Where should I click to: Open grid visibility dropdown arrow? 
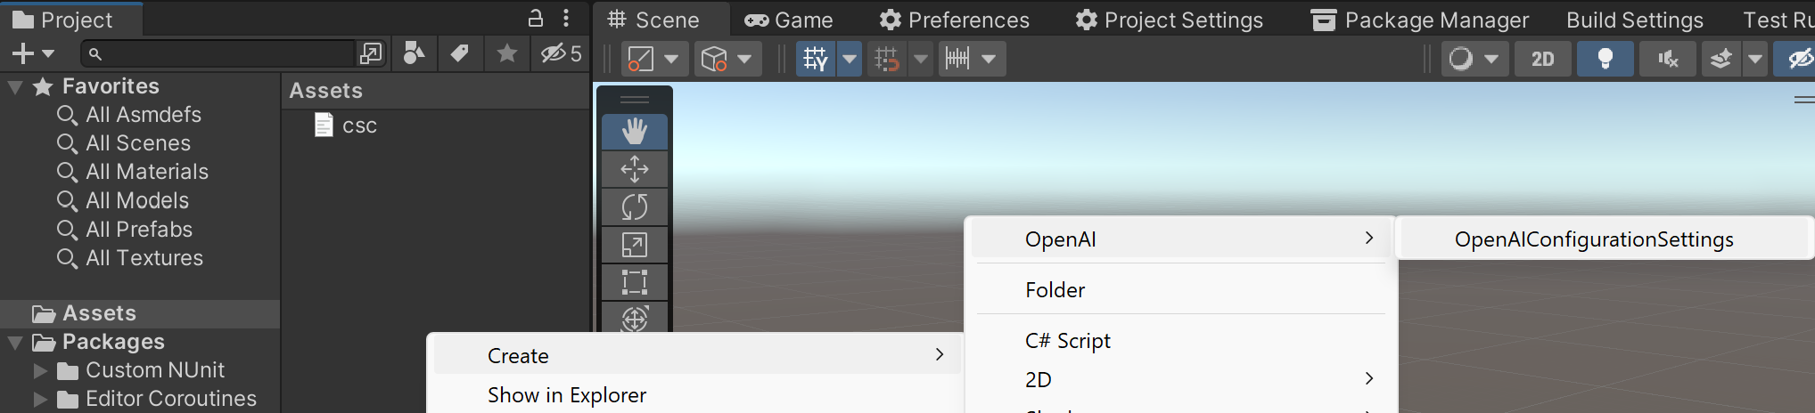tap(850, 59)
